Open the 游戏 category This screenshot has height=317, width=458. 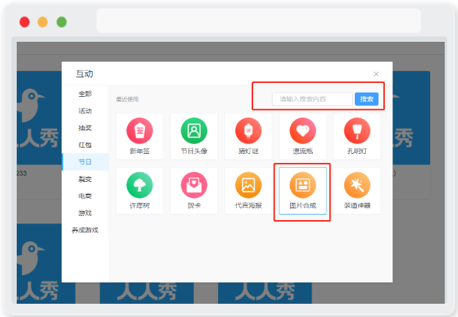(85, 213)
